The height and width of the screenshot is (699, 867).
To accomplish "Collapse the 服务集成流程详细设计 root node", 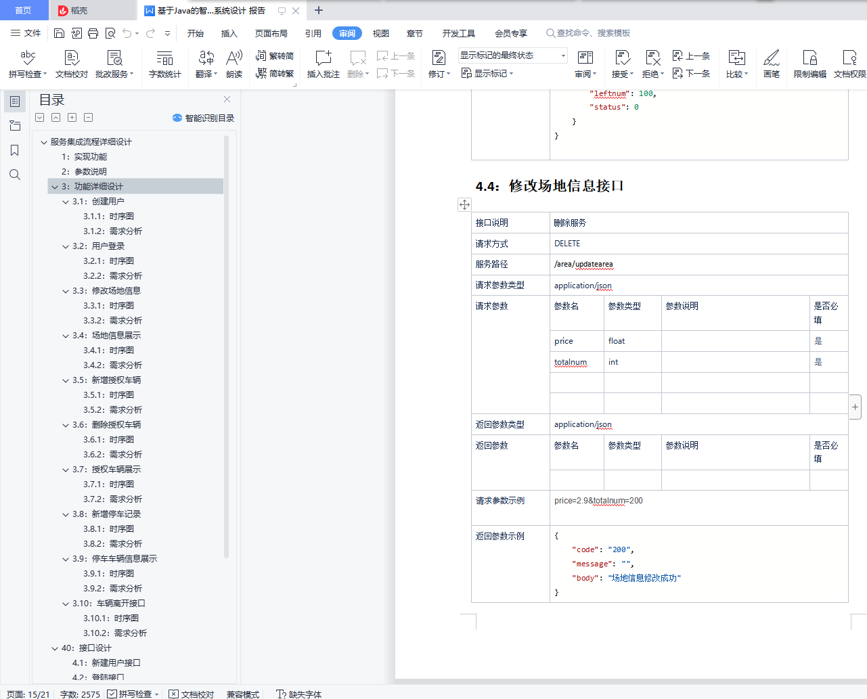I will 44,142.
